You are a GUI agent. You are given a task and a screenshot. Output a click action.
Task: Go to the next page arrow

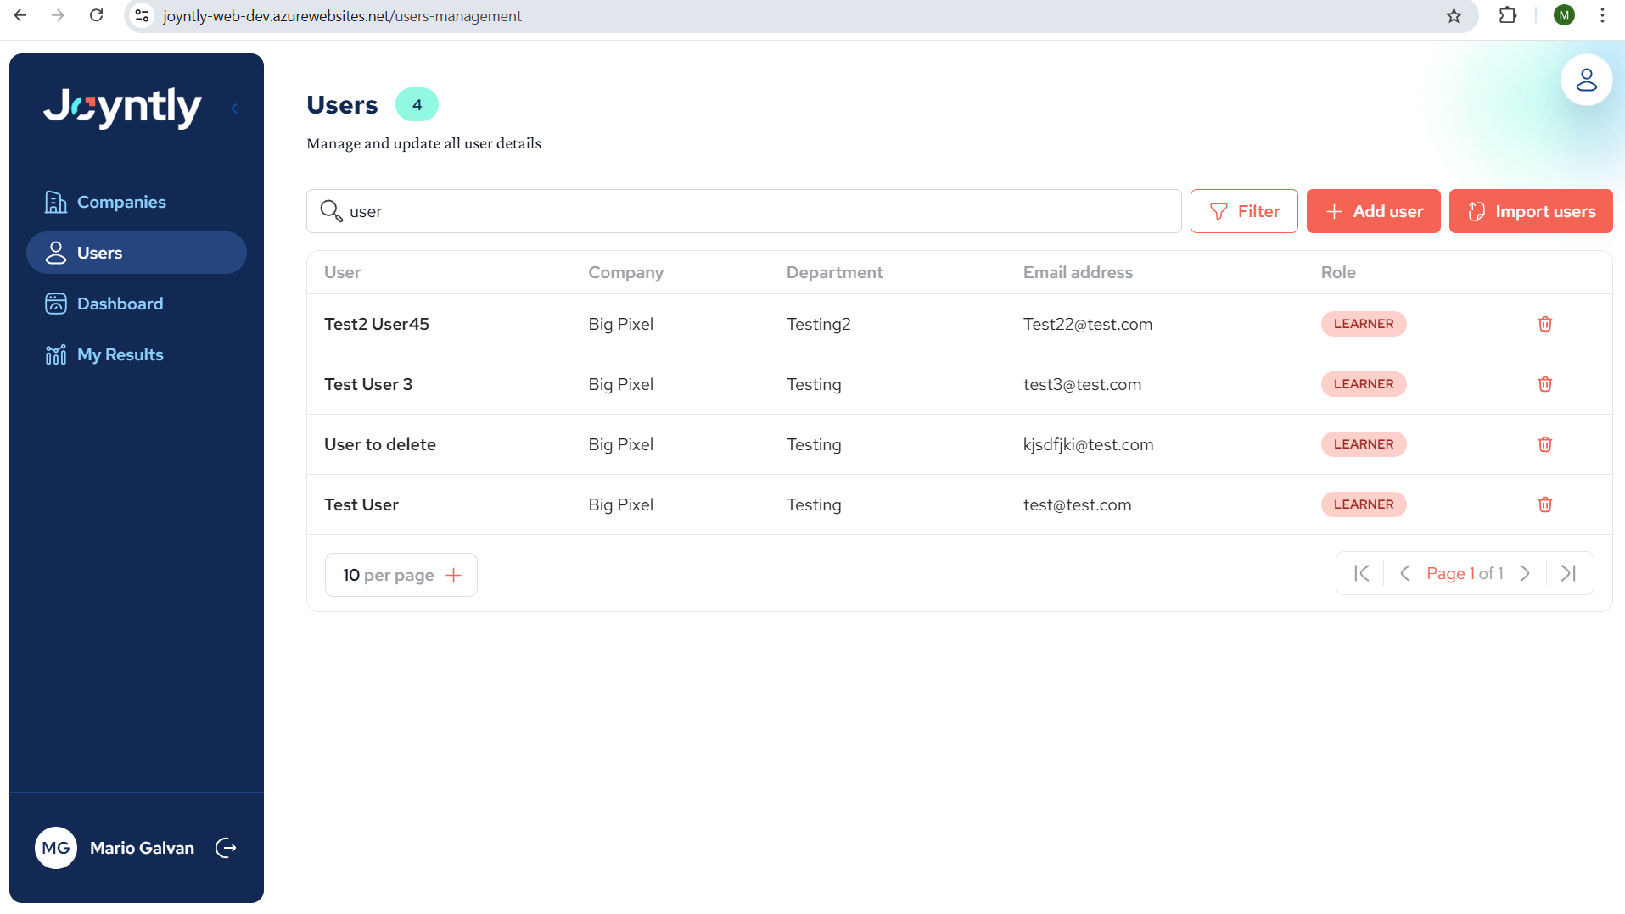point(1525,573)
